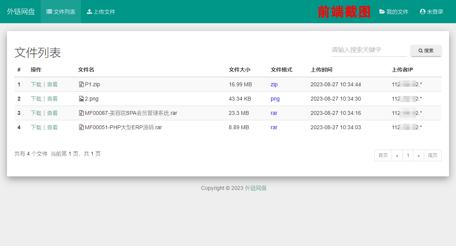Open 上传文件 upload page
The image size is (456, 246).
[x=101, y=12]
